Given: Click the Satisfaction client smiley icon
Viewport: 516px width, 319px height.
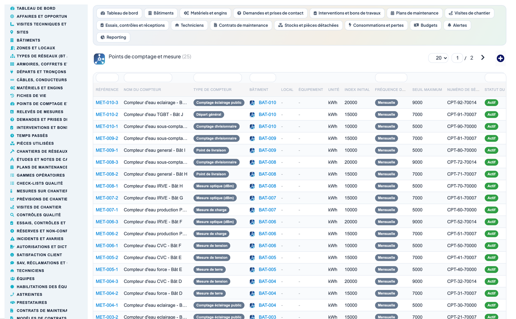Looking at the screenshot, I should pyautogui.click(x=12, y=255).
